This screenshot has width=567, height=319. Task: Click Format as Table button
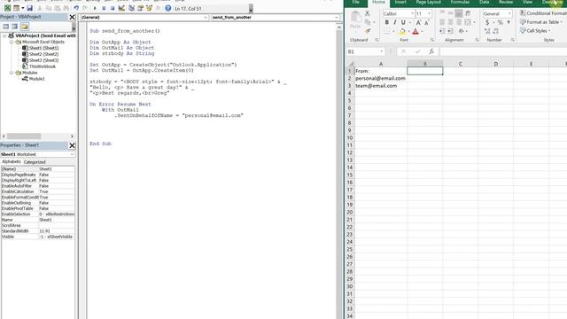(541, 22)
